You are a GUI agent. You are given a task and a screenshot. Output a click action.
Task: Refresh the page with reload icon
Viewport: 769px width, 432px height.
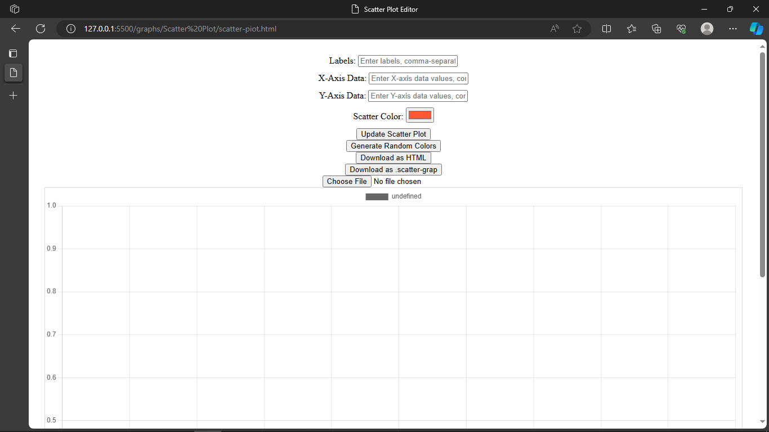41,29
